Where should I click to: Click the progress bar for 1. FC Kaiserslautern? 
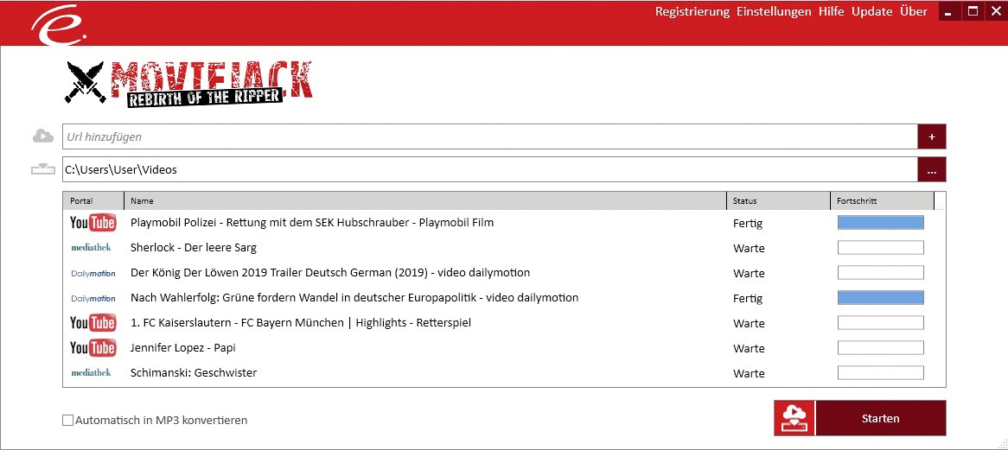click(x=881, y=323)
